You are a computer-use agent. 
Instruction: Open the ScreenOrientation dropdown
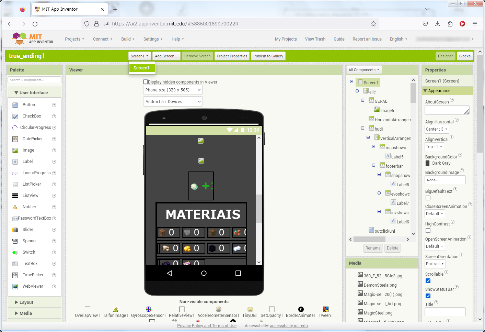(435, 264)
